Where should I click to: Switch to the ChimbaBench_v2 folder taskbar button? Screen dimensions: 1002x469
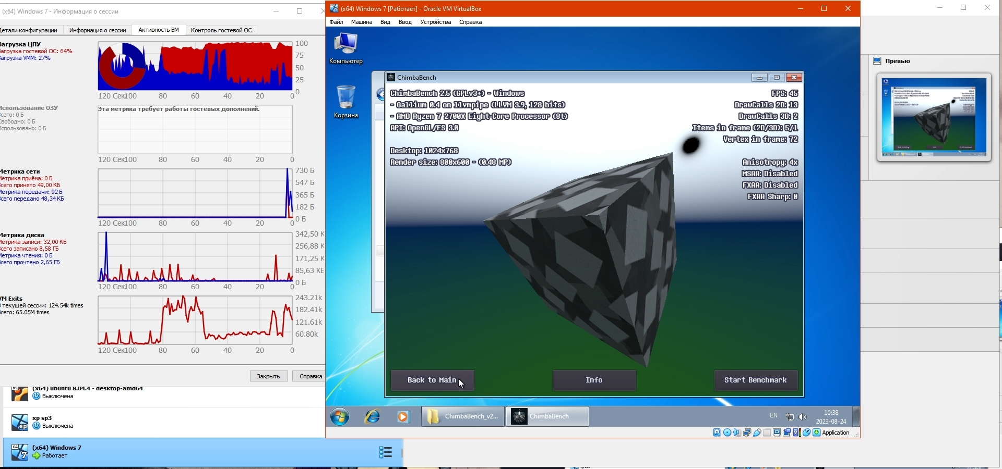click(x=463, y=416)
